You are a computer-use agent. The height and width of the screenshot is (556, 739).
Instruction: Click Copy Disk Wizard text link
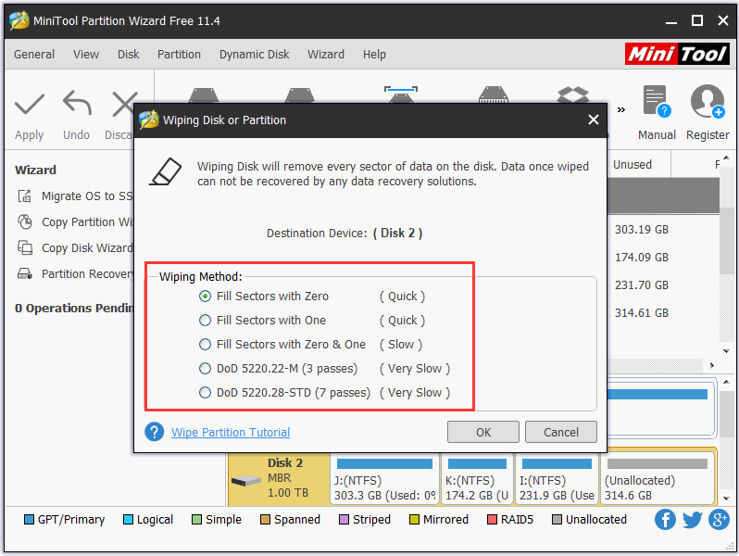(88, 247)
